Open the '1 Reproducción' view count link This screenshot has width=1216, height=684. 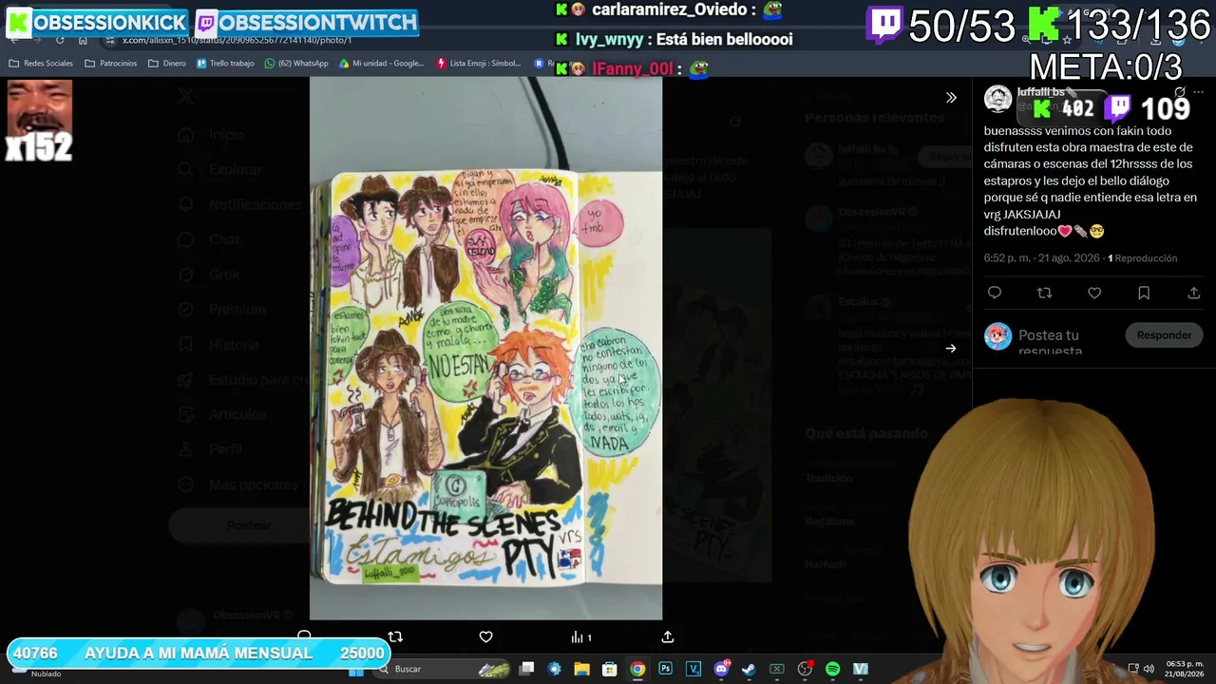[1142, 258]
